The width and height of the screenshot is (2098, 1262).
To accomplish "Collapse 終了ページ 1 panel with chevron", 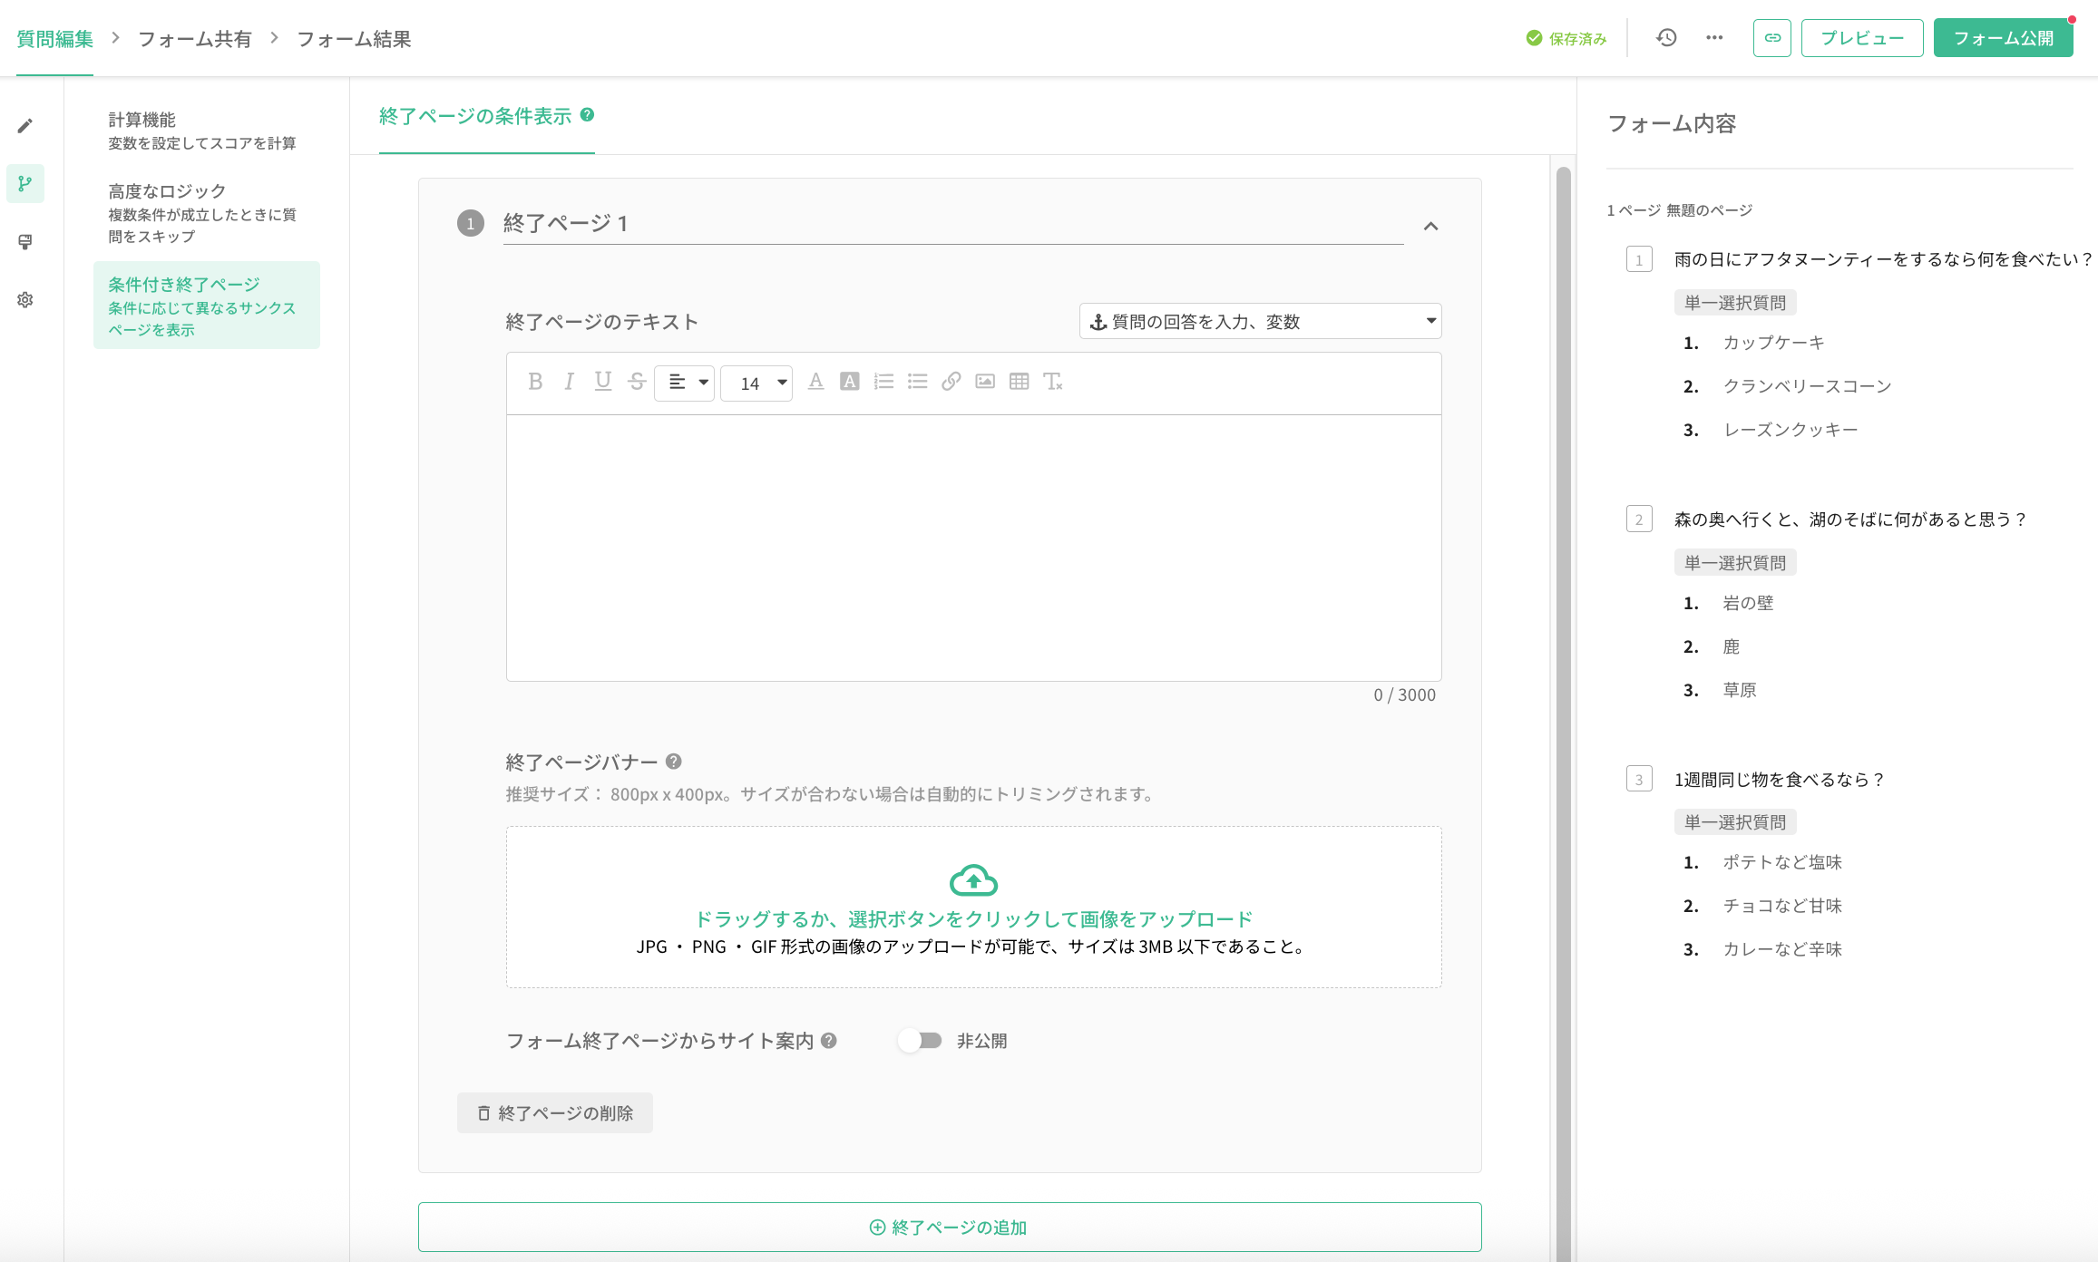I will point(1431,226).
